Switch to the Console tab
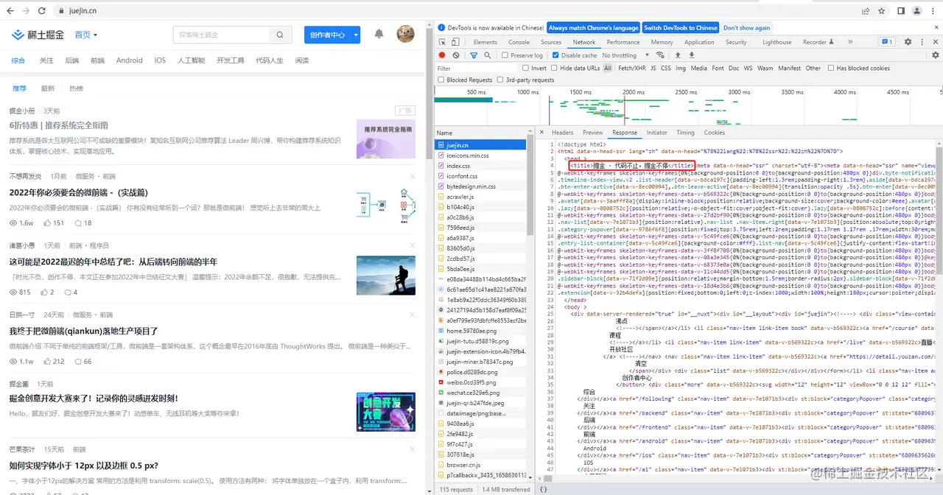 point(519,42)
